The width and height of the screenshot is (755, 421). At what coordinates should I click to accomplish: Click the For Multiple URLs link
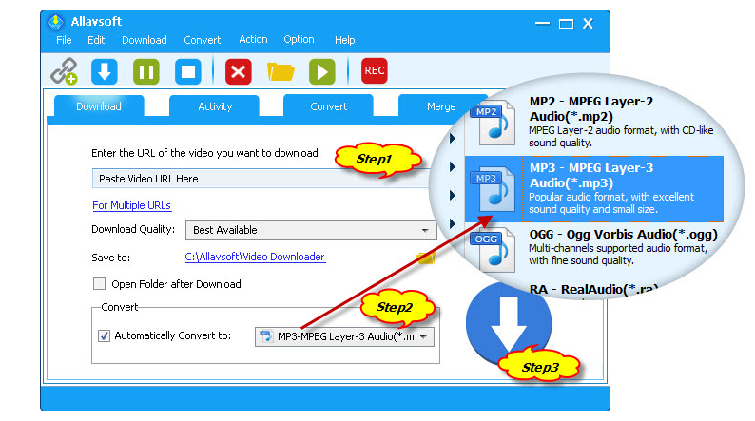[x=131, y=205]
